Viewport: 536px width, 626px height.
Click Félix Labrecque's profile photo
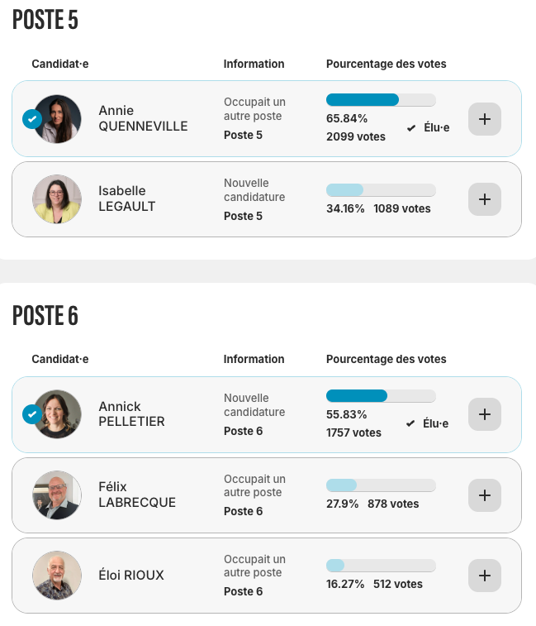(57, 495)
